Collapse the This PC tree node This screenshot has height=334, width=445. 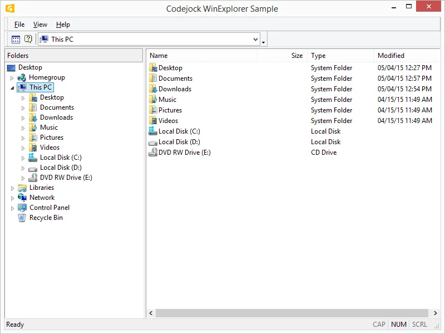[12, 88]
